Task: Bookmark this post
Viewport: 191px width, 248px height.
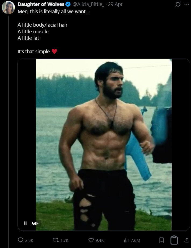Action: 161,240
